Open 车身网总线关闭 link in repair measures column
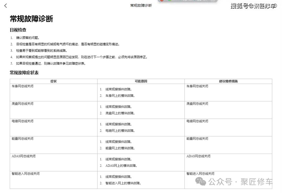This screenshot has height=193, width=282. coord(197,86)
